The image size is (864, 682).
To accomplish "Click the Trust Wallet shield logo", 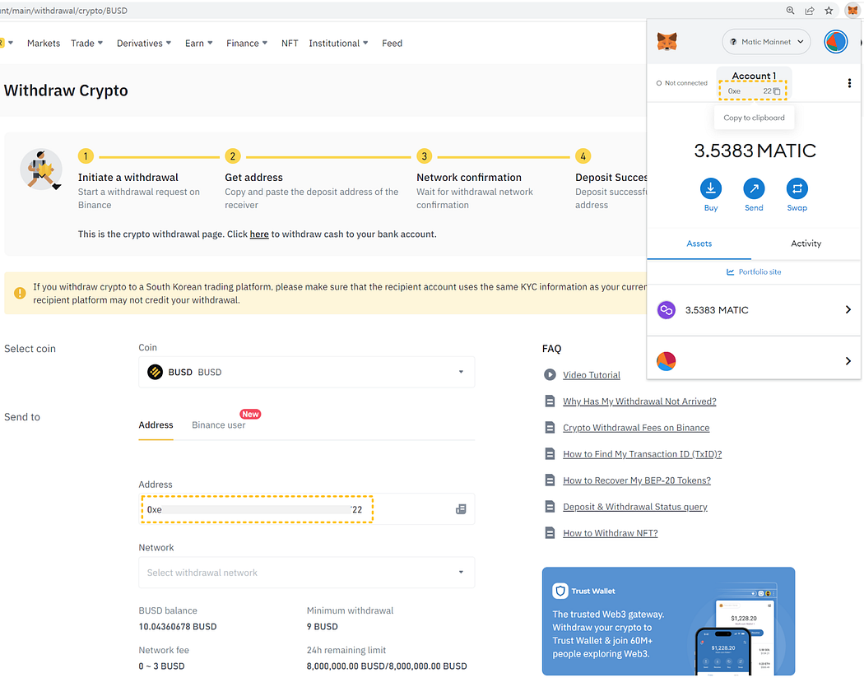I will 560,592.
